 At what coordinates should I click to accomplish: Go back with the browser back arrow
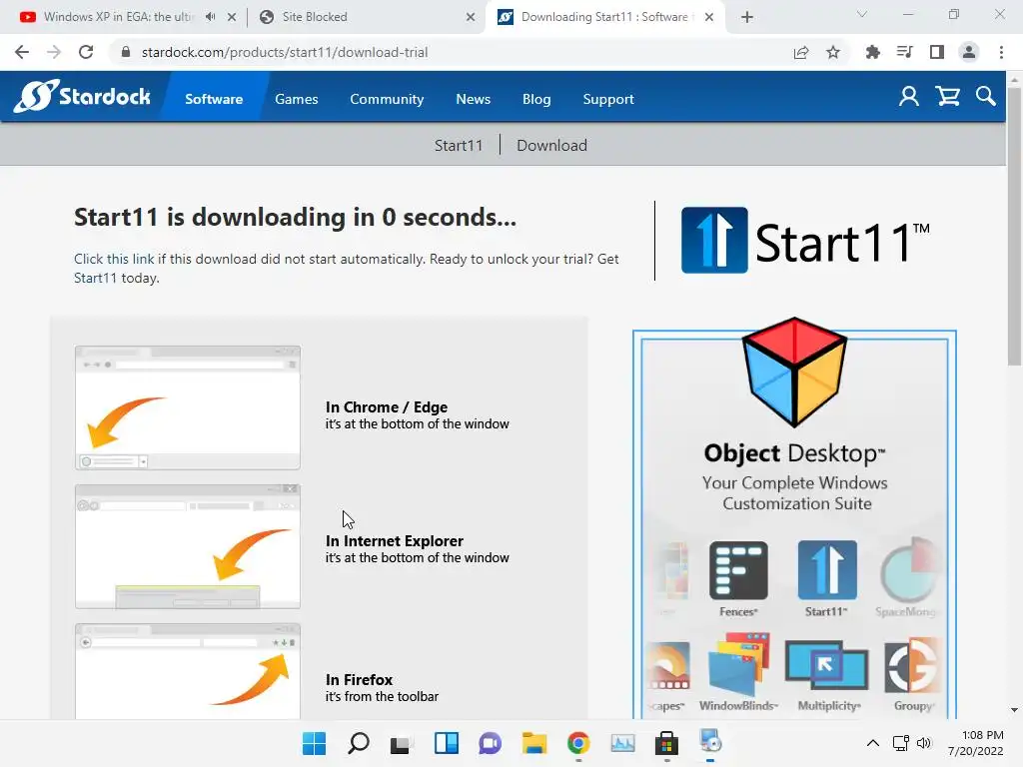22,52
